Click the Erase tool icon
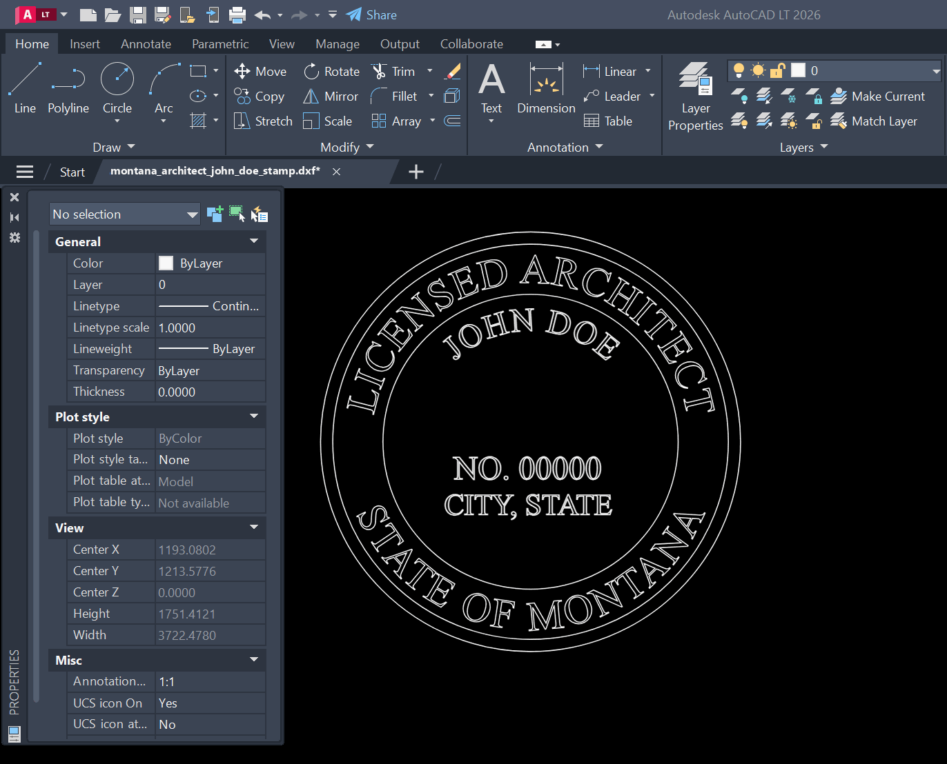This screenshot has width=947, height=764. pyautogui.click(x=453, y=71)
